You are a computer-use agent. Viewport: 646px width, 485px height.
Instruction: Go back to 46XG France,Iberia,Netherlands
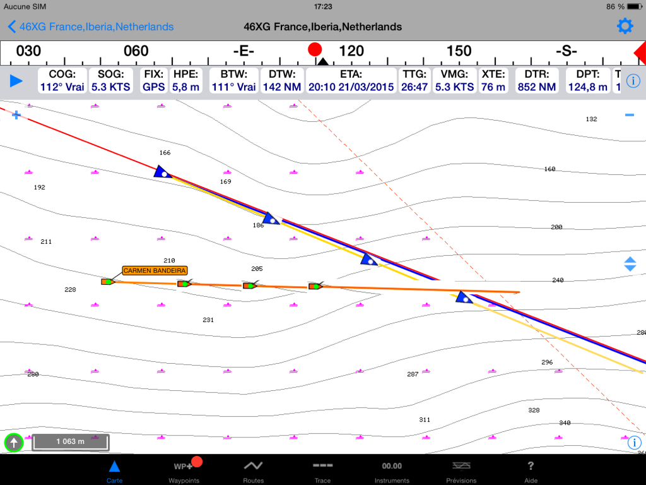(x=91, y=27)
